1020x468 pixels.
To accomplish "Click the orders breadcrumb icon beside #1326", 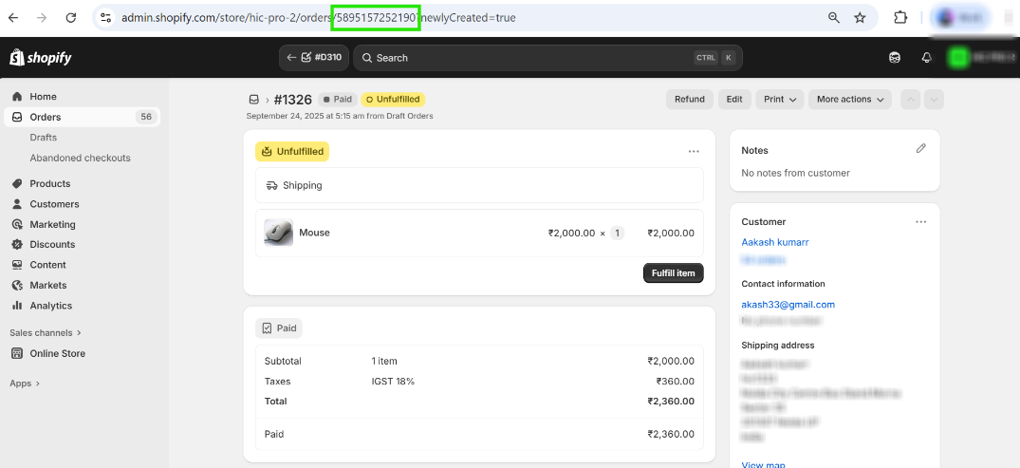I will 253,99.
